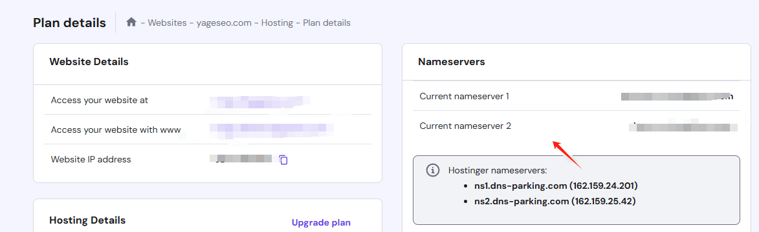Click the 'Current nameserver 1' label
The image size is (759, 232).
pos(464,97)
